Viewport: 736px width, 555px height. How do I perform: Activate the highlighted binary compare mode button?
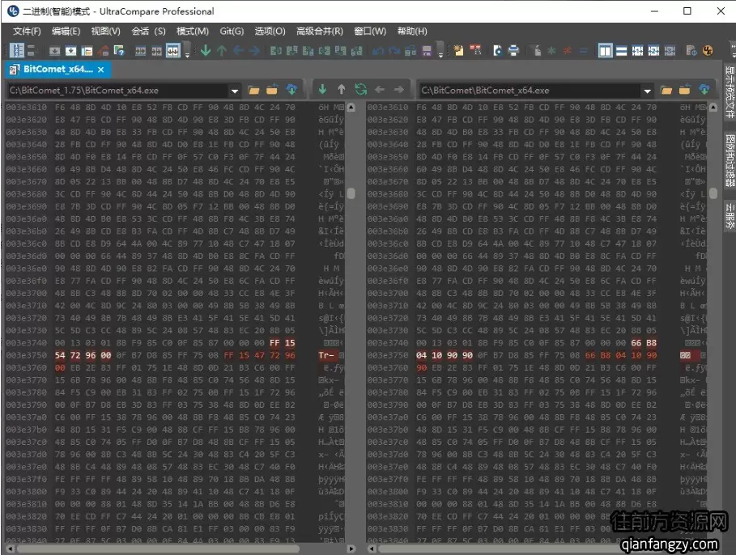(173, 51)
